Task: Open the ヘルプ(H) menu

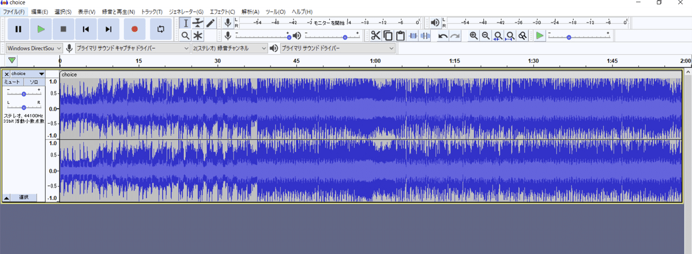Action: tap(302, 12)
